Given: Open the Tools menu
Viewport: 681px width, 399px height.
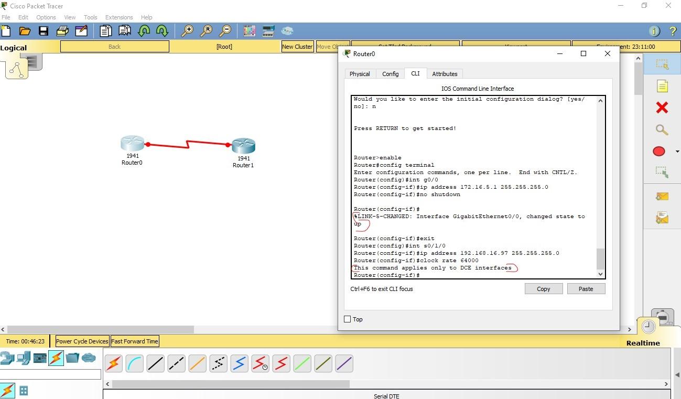Looking at the screenshot, I should 91,17.
